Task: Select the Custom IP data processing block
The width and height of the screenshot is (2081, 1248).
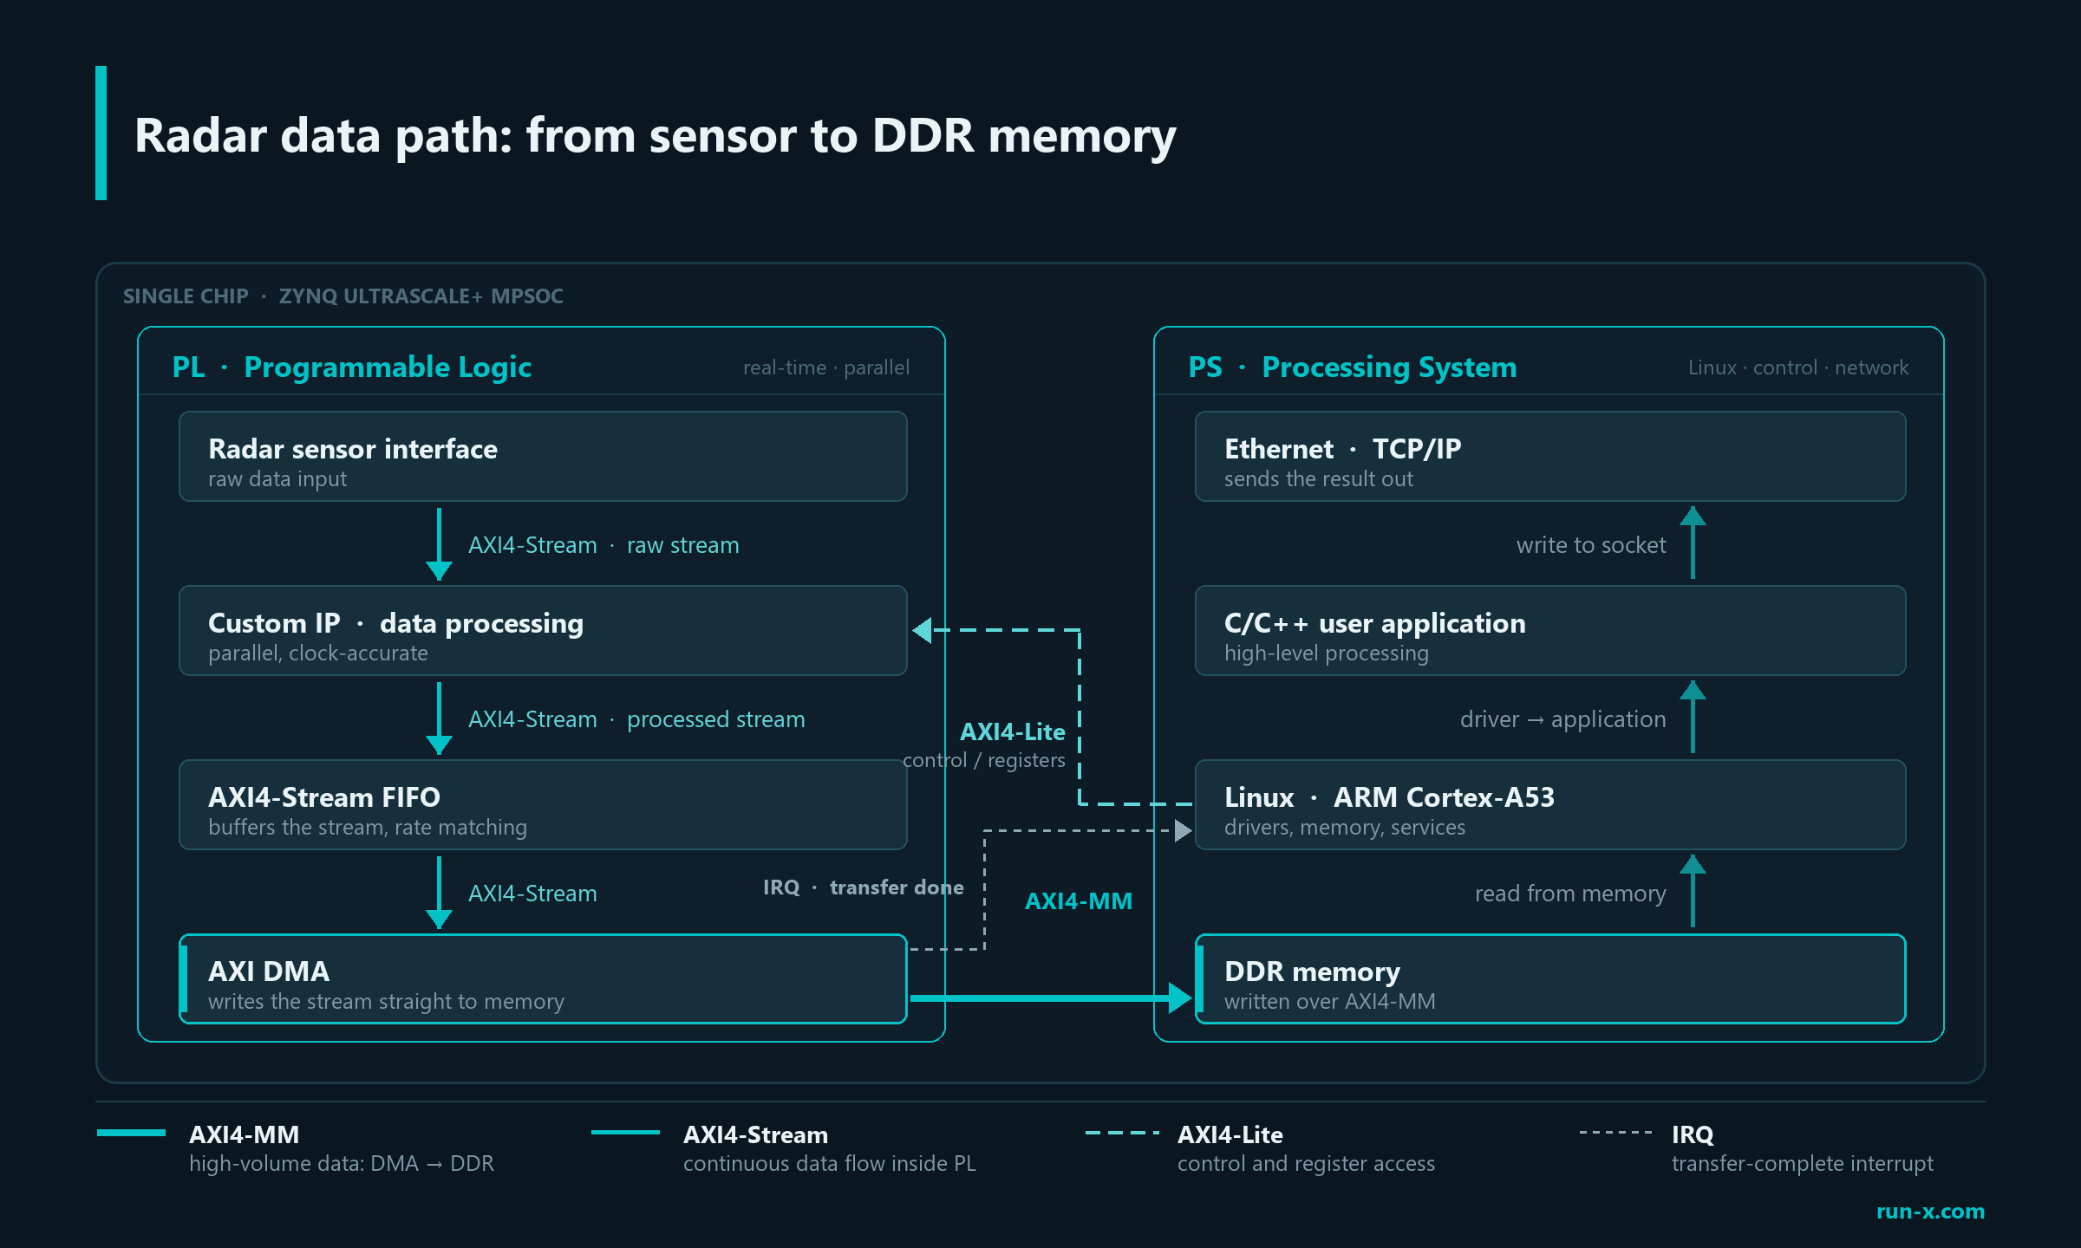Action: (543, 631)
